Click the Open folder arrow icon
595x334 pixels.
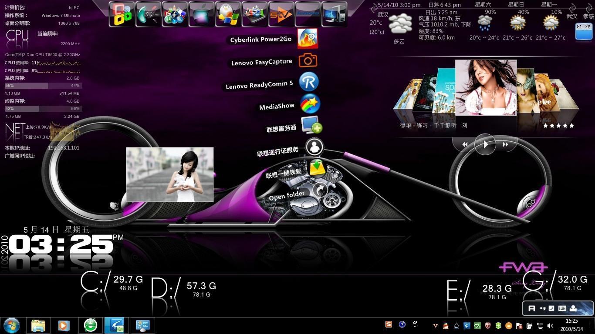(x=320, y=190)
